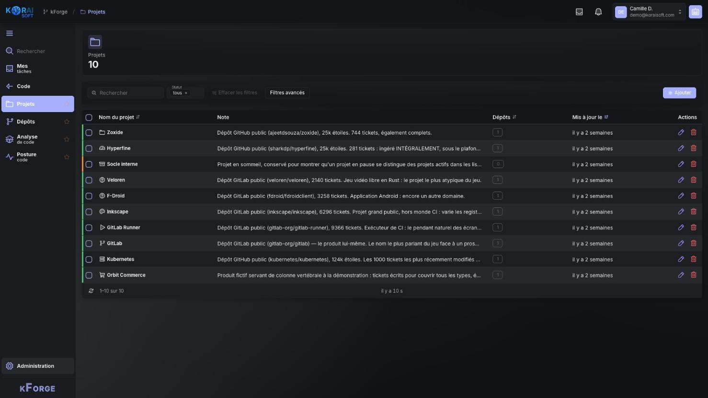Click Effacer les filtres
Screen dimensions: 708x398
(234, 93)
